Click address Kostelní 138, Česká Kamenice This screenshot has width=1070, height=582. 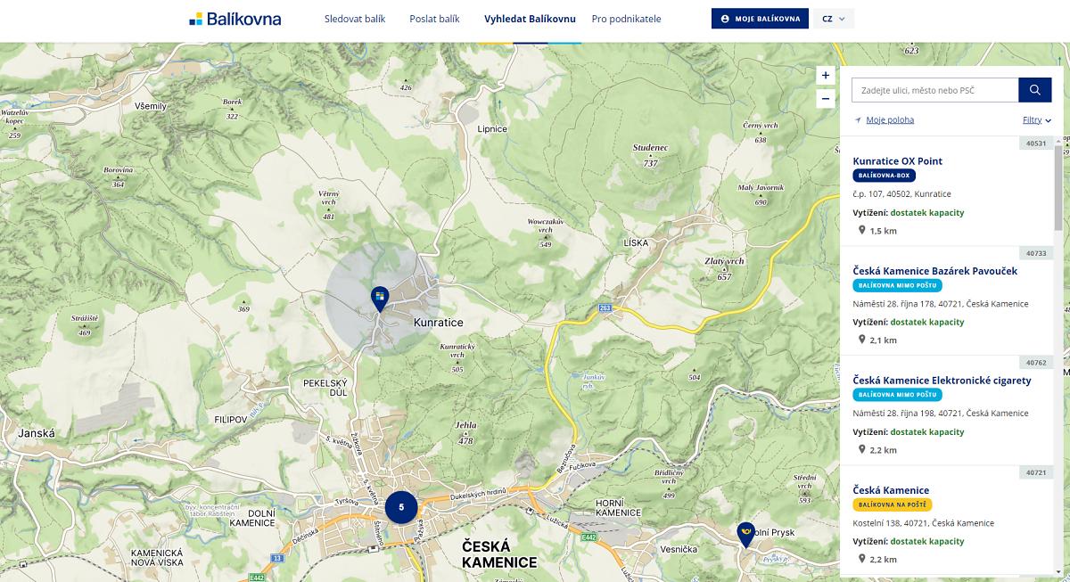click(923, 523)
